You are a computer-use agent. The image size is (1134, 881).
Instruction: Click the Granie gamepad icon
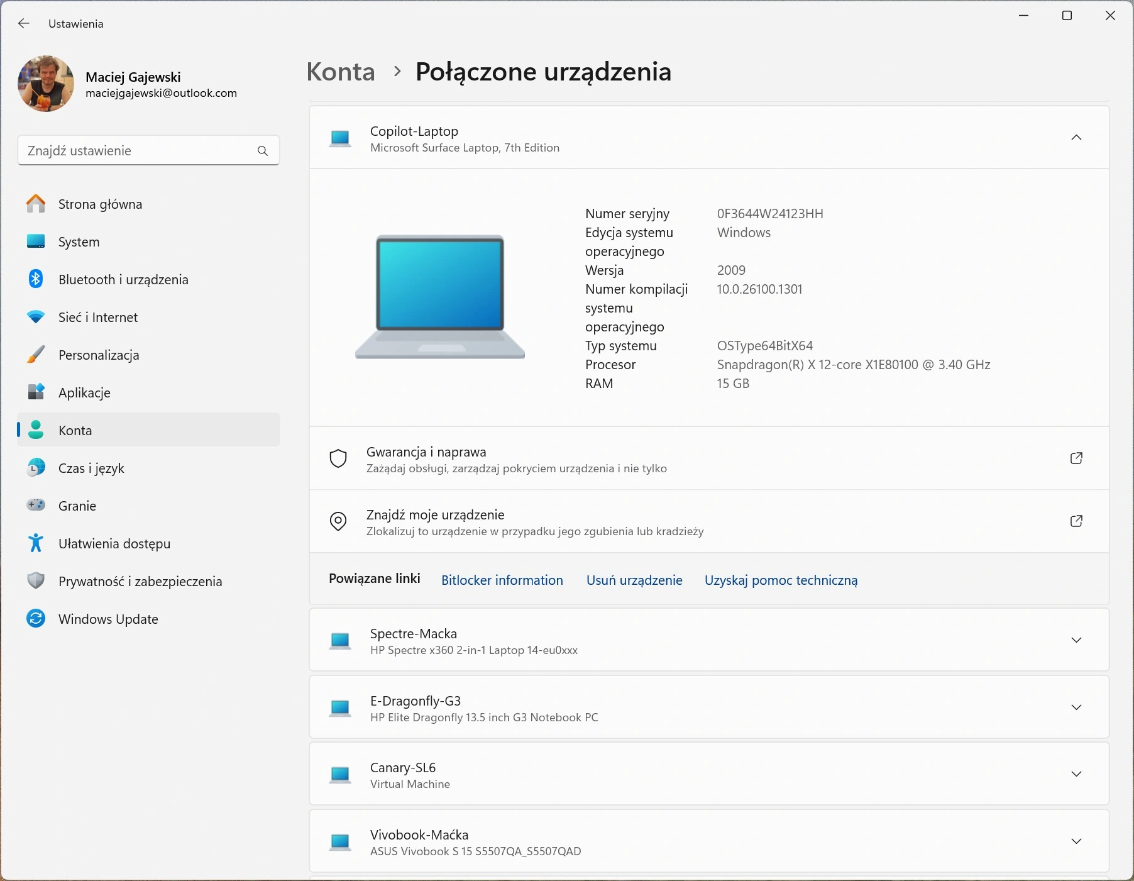click(x=36, y=506)
